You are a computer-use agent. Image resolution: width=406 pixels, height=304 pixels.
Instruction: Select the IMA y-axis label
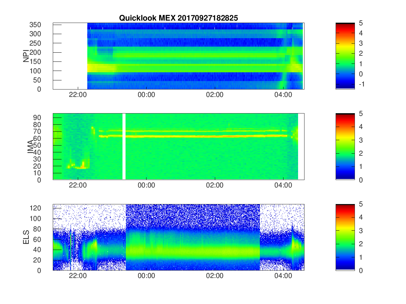click(x=30, y=147)
